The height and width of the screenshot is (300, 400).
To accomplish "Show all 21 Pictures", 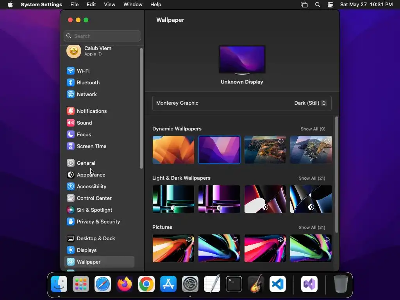I will tap(312, 227).
